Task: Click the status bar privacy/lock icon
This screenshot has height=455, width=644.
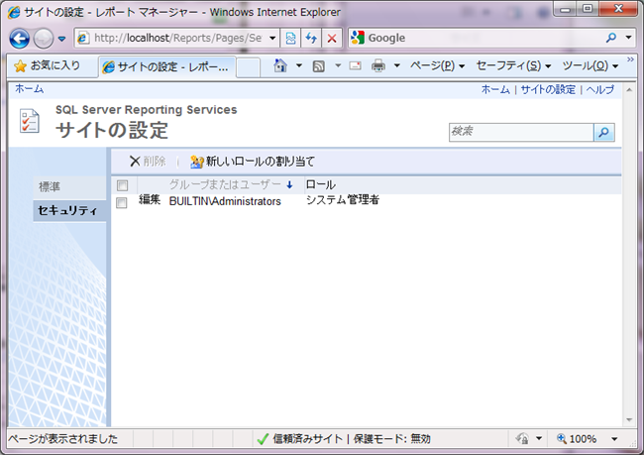Action: point(522,438)
